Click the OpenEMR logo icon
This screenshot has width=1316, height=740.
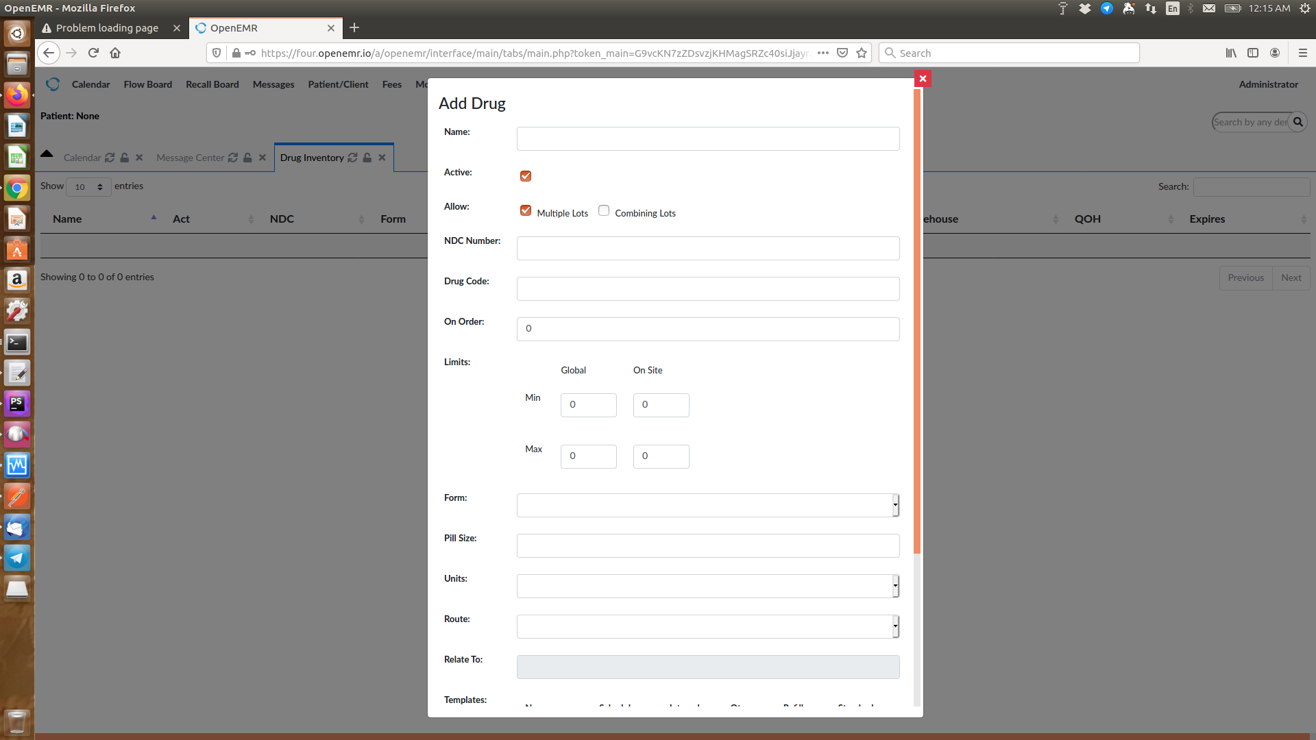53,84
